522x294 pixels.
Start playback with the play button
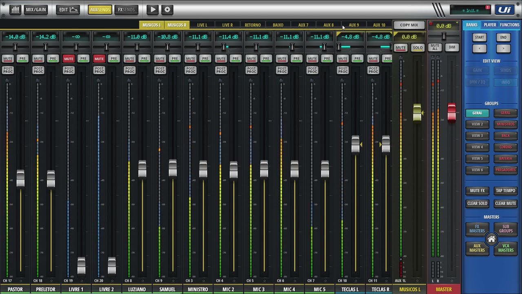click(152, 9)
